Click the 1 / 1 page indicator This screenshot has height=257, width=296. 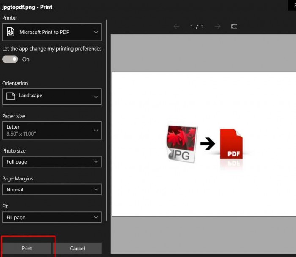[x=197, y=26]
